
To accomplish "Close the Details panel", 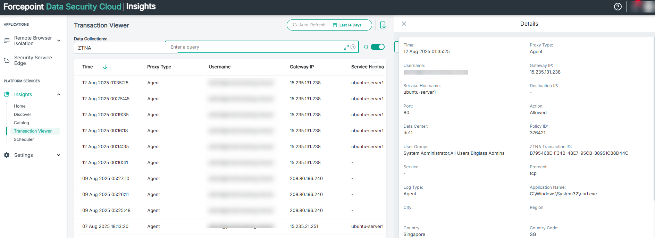I will 404,24.
